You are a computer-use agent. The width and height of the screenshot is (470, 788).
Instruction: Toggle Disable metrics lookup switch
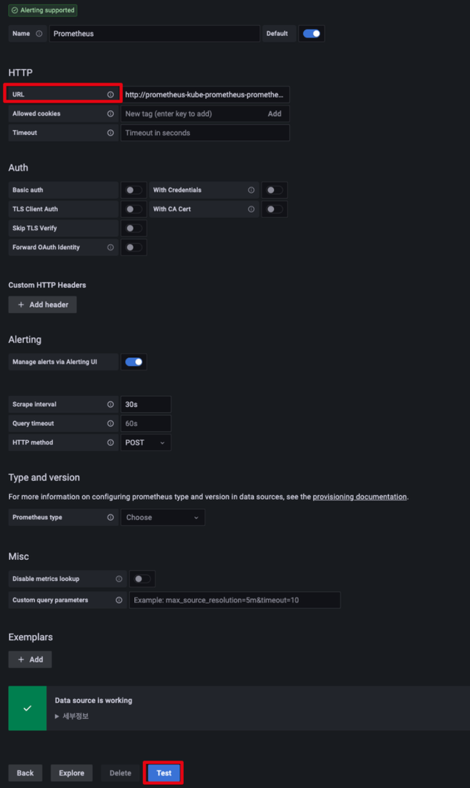(142, 579)
